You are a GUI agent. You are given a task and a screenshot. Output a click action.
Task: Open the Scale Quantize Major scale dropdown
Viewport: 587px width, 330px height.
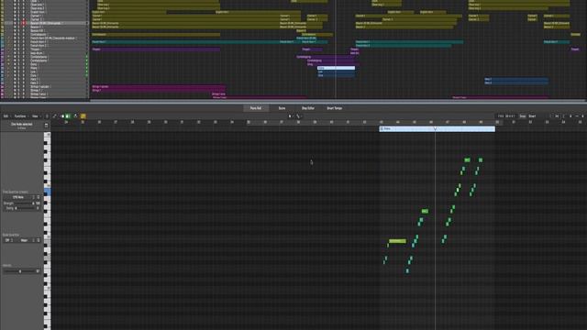pos(26,240)
